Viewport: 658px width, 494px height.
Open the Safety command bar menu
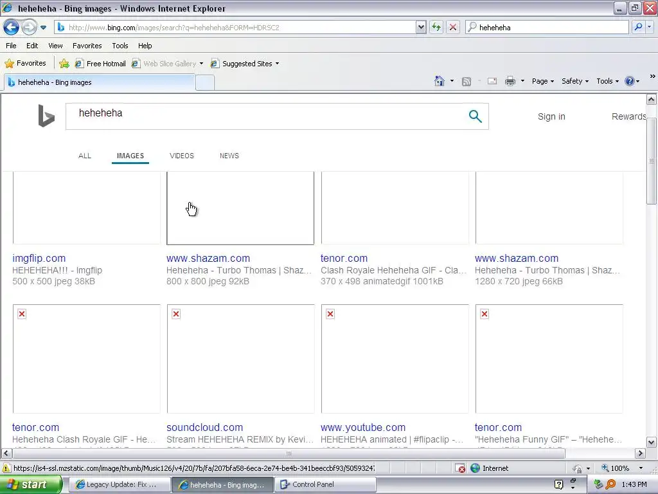[x=575, y=81]
